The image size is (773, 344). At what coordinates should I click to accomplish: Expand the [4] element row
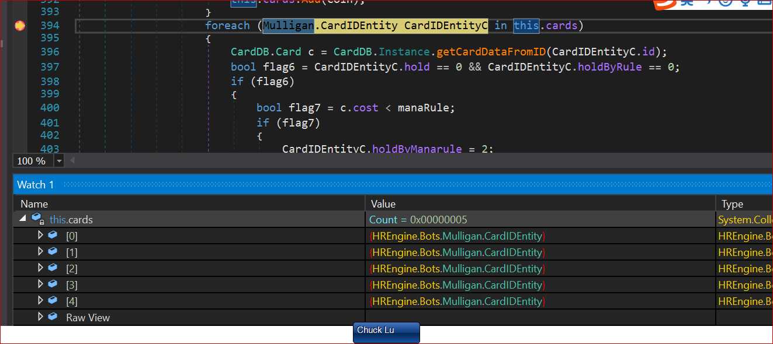(40, 300)
